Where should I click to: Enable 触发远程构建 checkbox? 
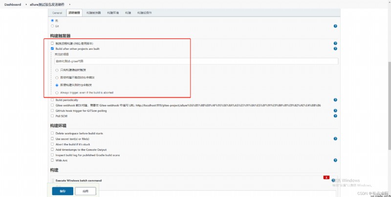click(52, 43)
